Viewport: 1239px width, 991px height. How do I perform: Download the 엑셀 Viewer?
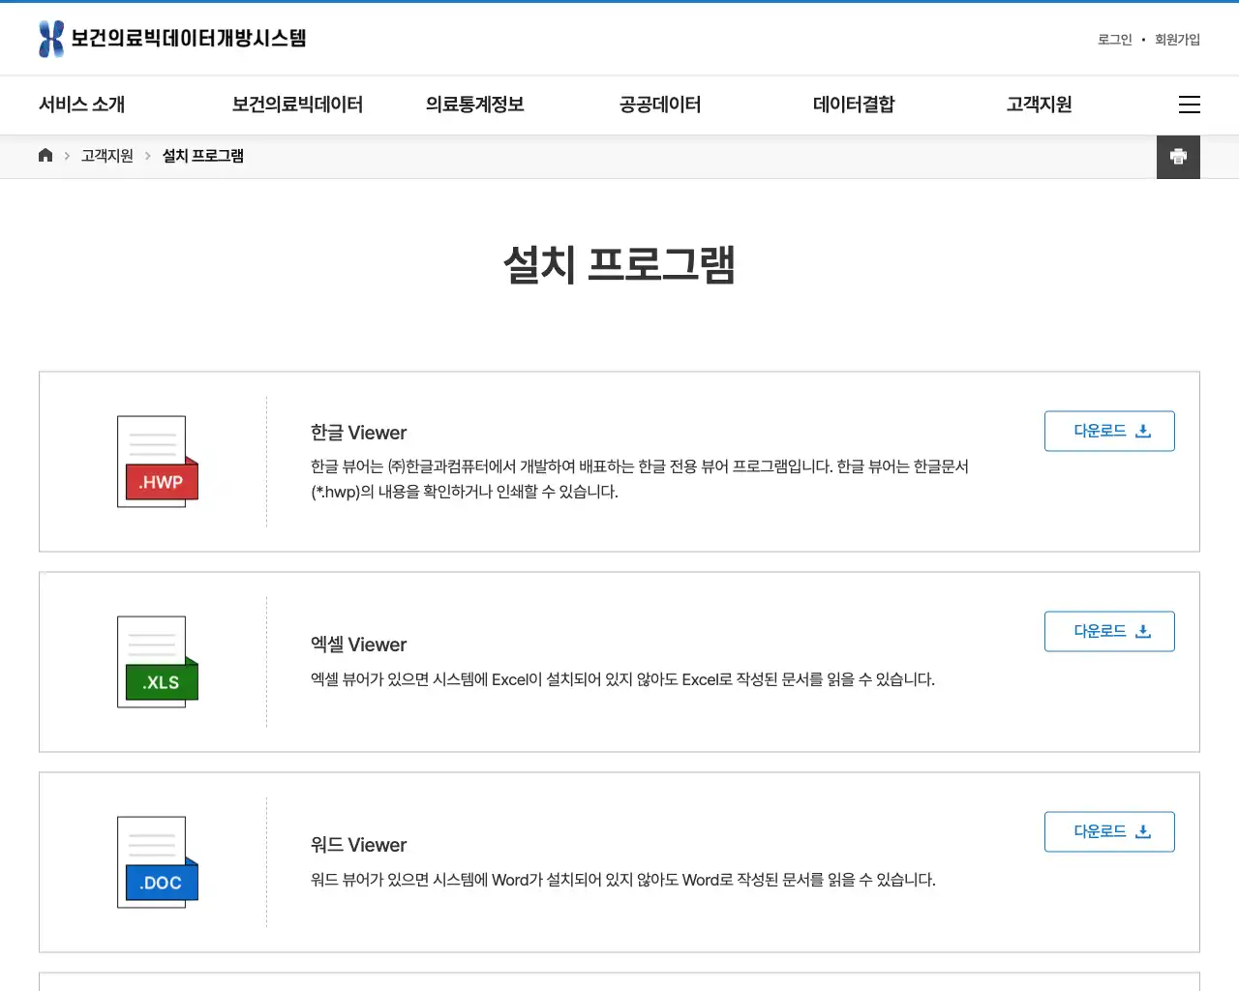coord(1109,632)
